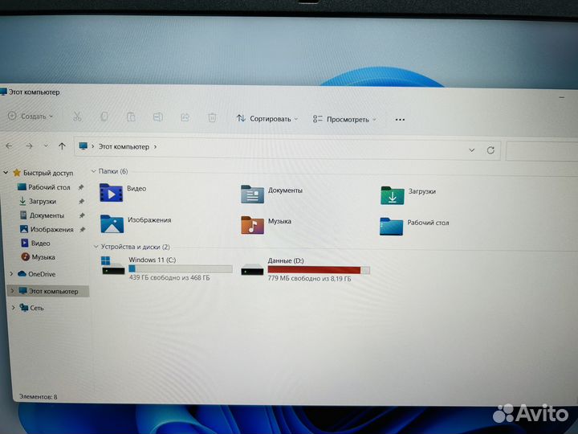Select Рабочий стол in Quick access sidebar
The height and width of the screenshot is (434, 578).
[x=49, y=187]
